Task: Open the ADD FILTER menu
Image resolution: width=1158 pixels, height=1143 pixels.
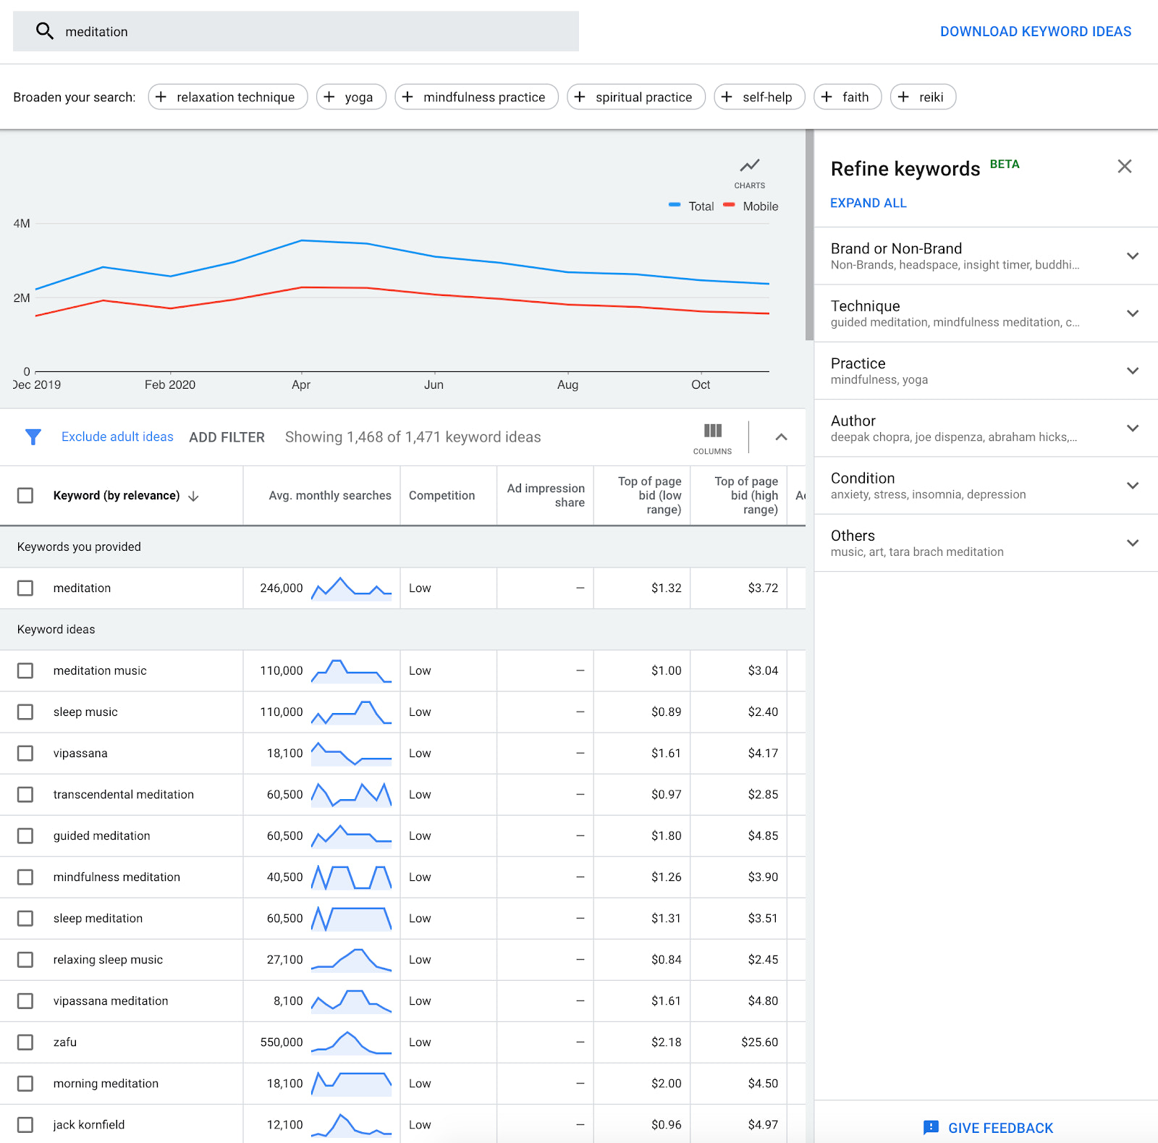Action: pos(227,436)
